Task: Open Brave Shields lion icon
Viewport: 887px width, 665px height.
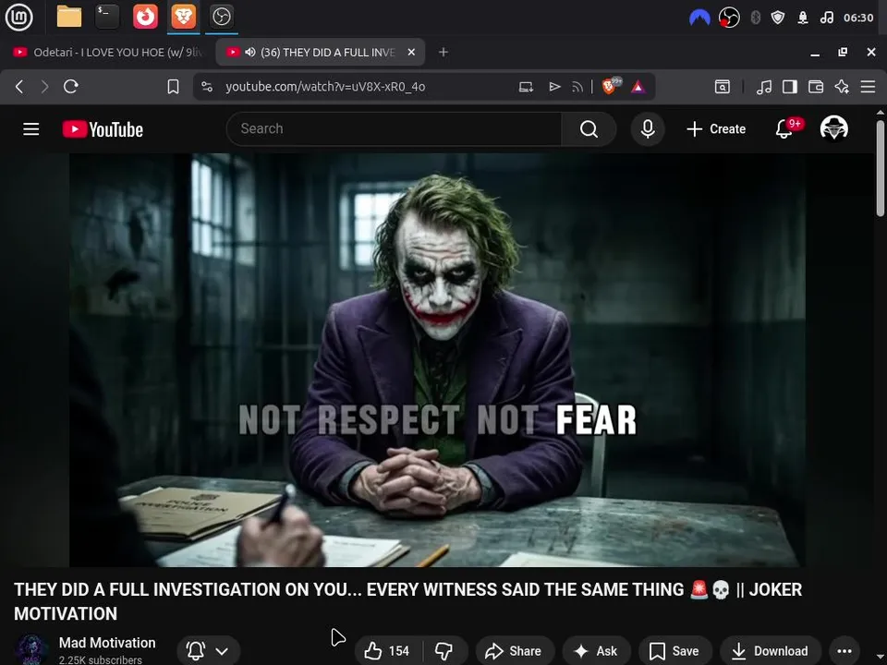Action: coord(610,86)
